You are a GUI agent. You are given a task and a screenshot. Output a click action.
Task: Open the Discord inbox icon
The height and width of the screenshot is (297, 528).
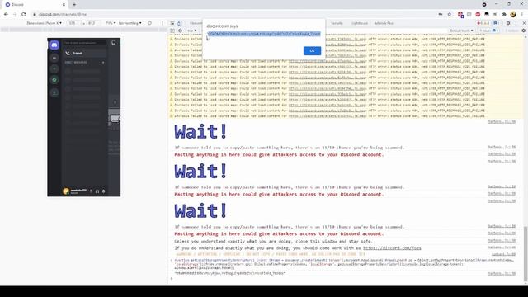[114, 43]
